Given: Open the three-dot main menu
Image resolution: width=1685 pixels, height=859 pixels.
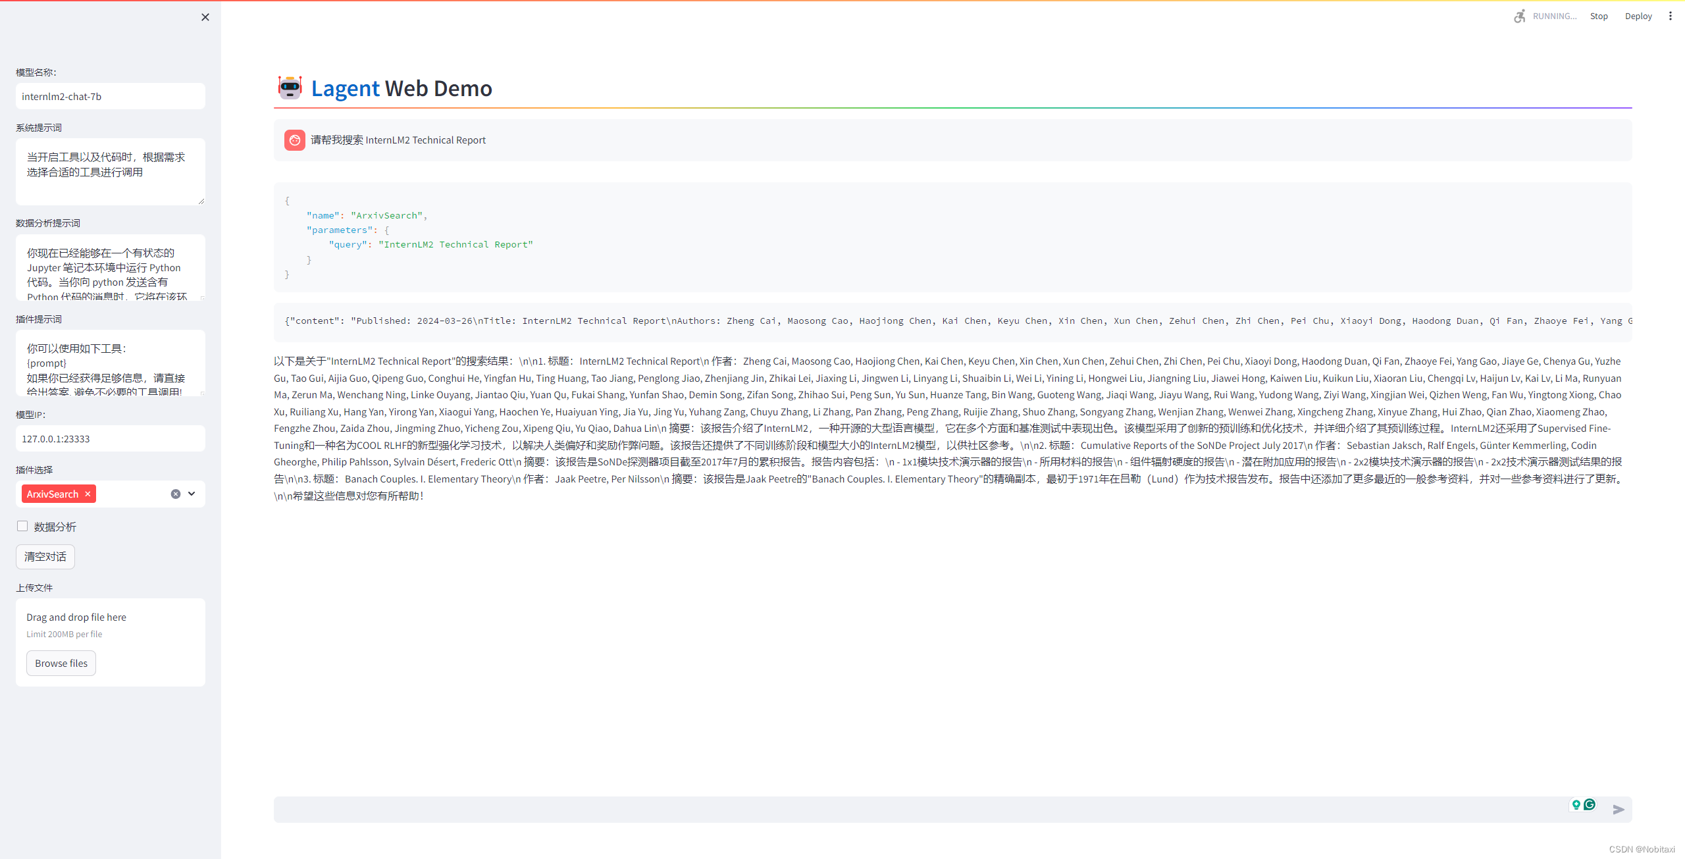Looking at the screenshot, I should (x=1670, y=16).
